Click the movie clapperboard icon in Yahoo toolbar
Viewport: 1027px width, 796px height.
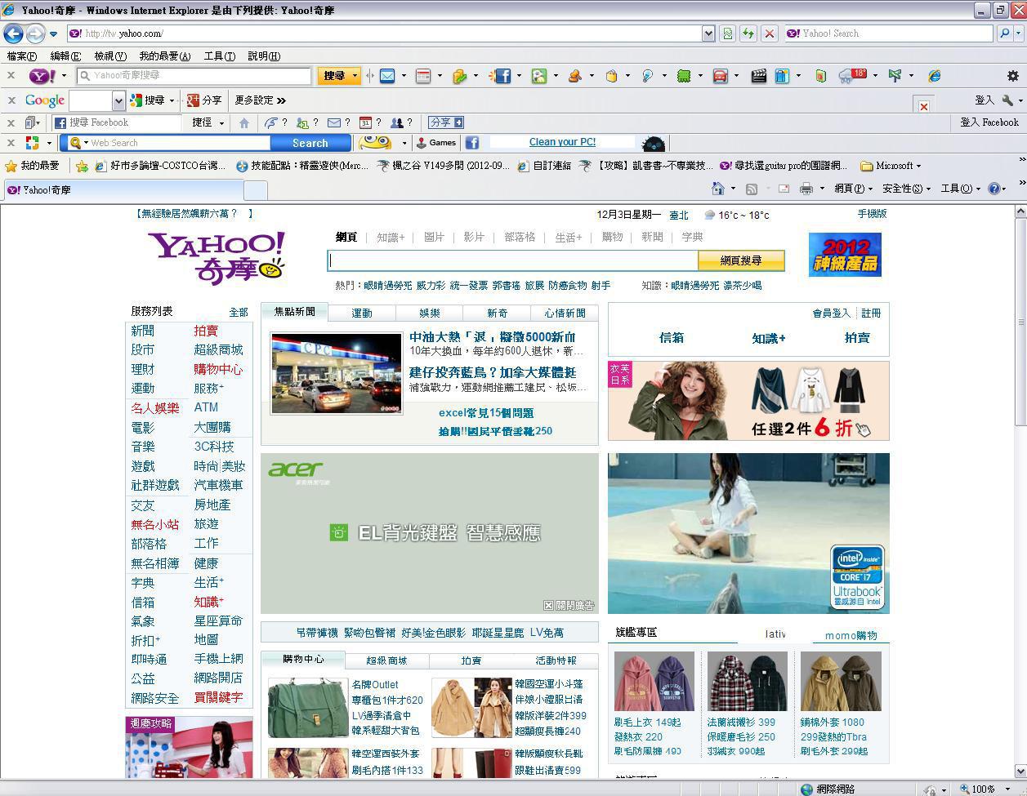point(758,76)
